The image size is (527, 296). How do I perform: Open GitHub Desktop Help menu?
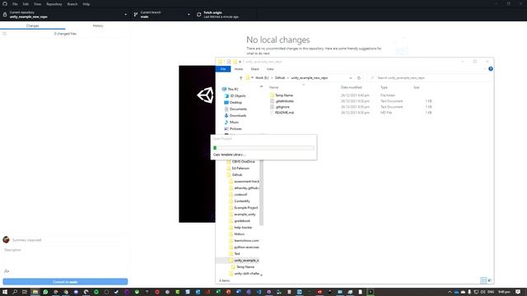coord(86,4)
